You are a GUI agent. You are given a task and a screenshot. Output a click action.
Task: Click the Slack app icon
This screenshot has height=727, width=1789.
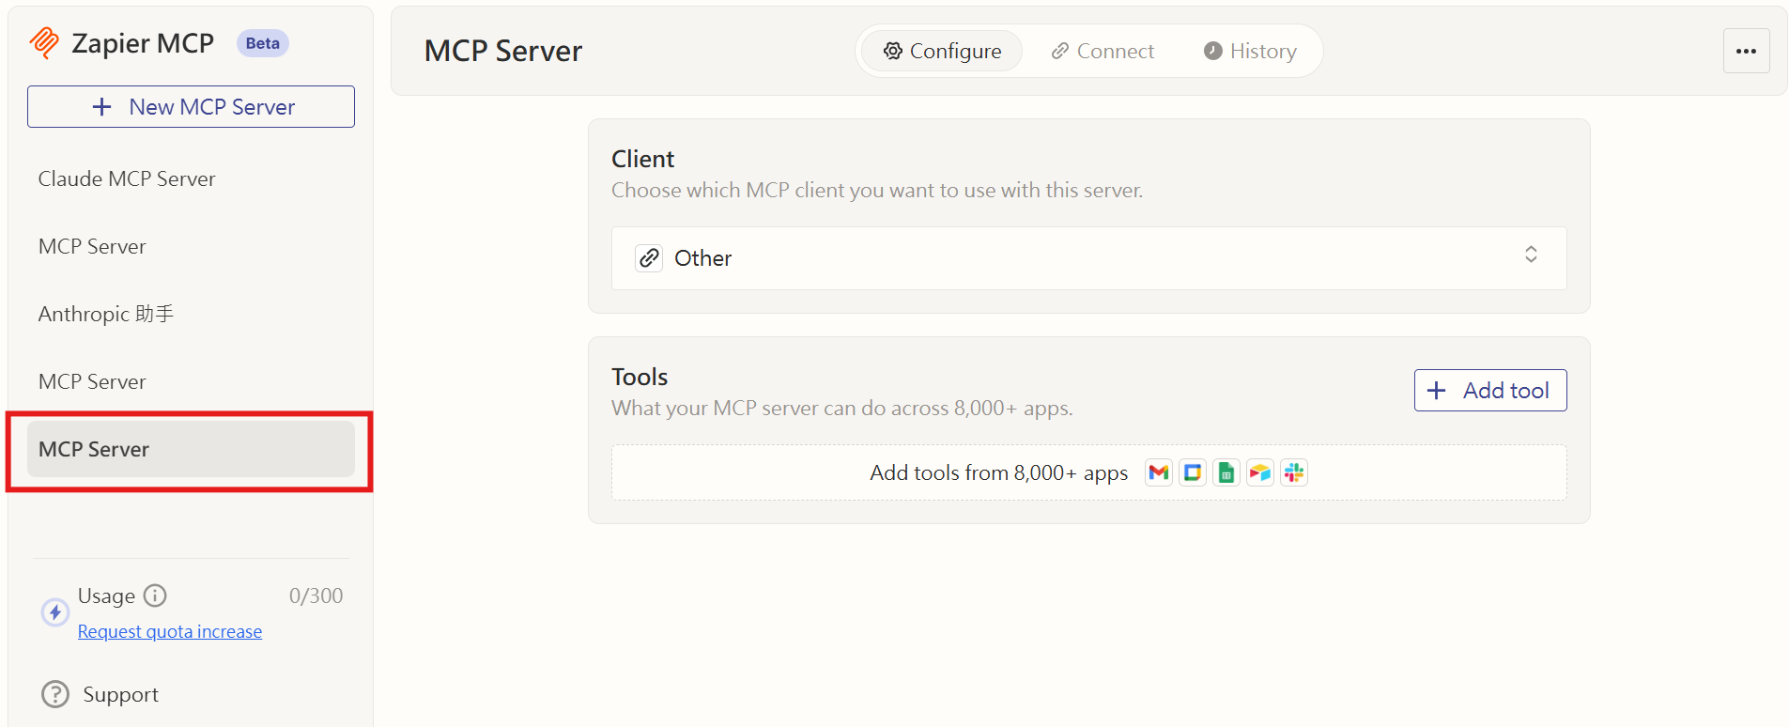[1293, 472]
